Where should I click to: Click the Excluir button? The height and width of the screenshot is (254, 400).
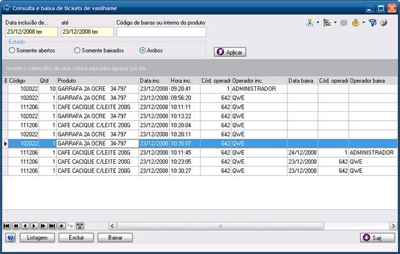(x=76, y=238)
